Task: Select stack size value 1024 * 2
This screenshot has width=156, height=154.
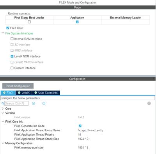Action: click(83, 139)
